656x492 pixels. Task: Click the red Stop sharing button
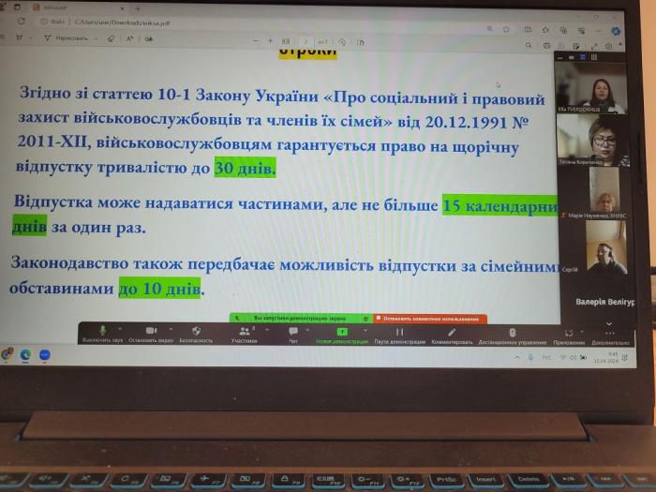(x=431, y=319)
